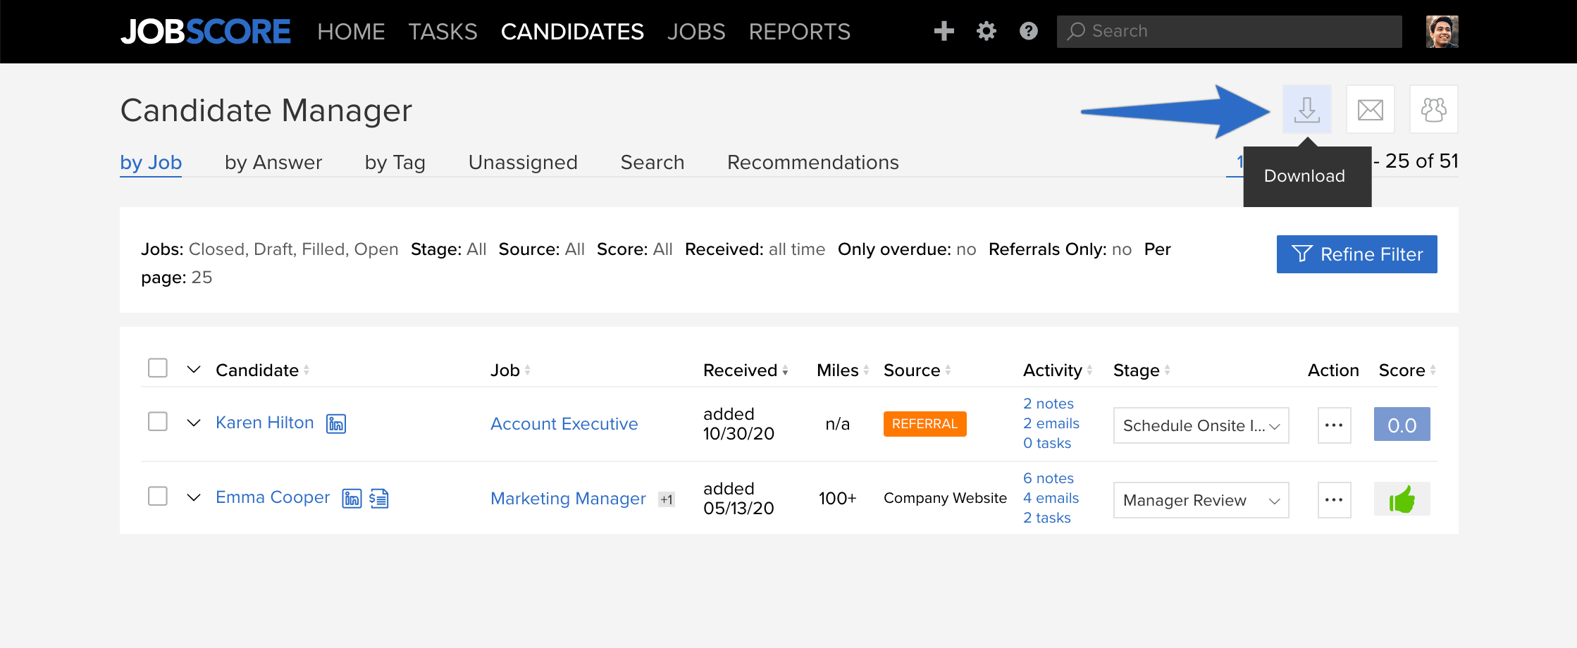Open Karen Hilton's candidate profile

coord(265,423)
